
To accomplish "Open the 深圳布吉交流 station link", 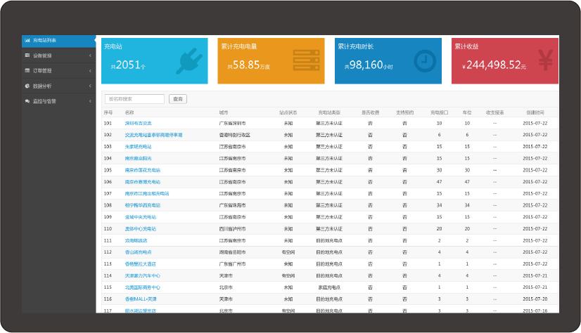I will pyautogui.click(x=138, y=123).
